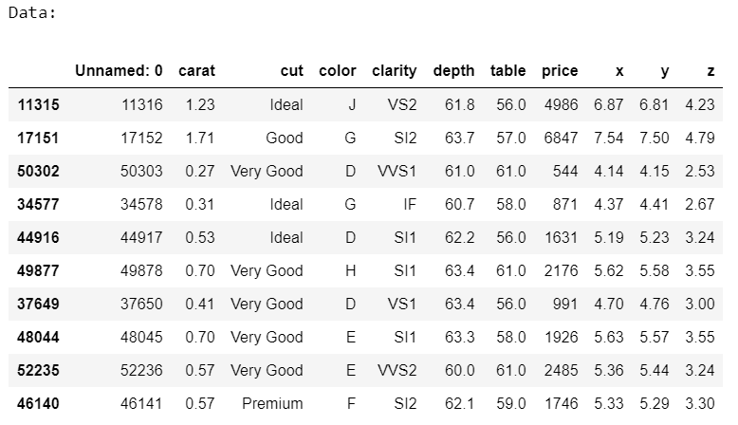Click row index 50302
This screenshot has height=425, width=738.
click(38, 171)
